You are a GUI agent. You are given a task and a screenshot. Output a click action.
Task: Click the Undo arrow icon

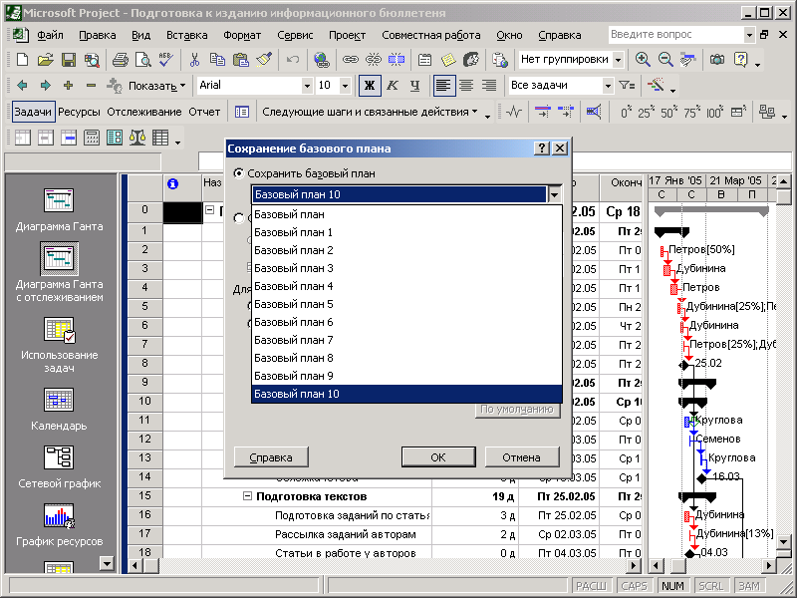pos(293,60)
